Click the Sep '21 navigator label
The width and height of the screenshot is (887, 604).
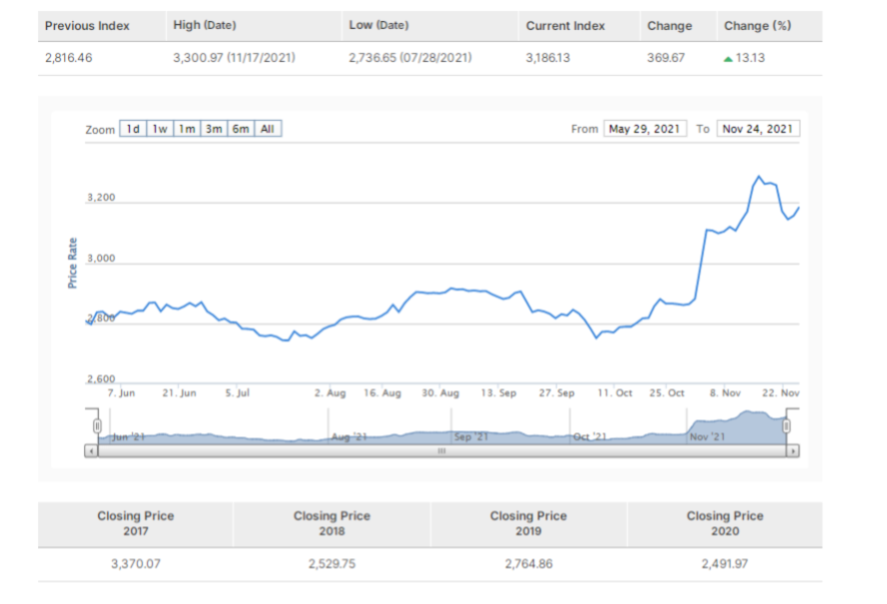(471, 437)
